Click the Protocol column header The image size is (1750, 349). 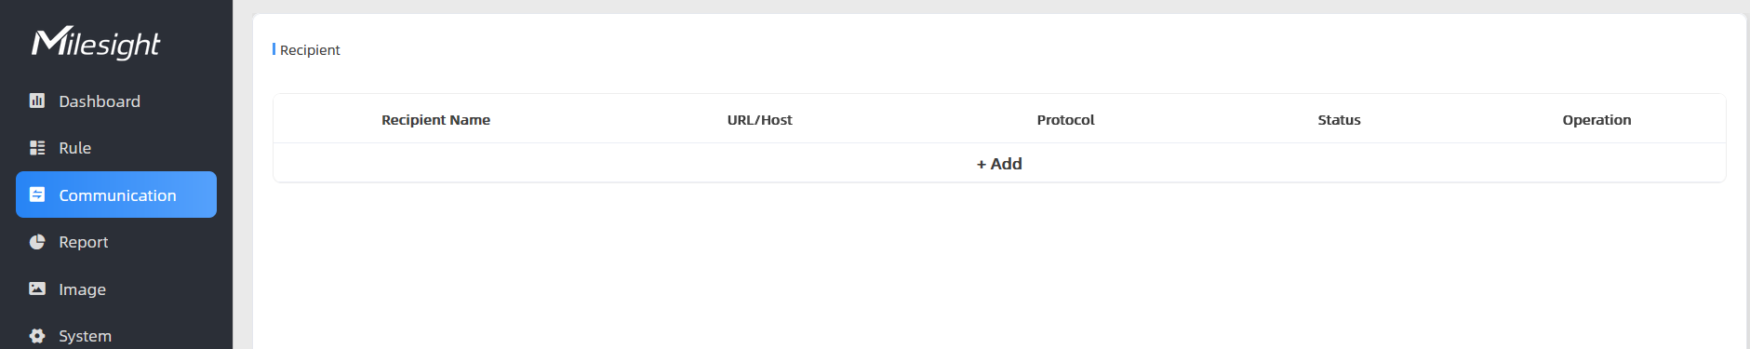pos(1065,120)
